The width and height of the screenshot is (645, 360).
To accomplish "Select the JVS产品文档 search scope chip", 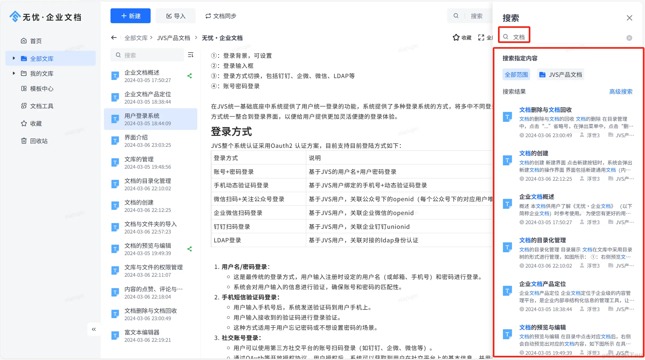I will (560, 75).
